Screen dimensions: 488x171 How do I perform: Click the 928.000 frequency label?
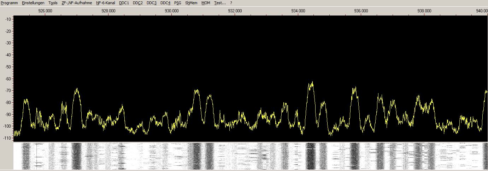pos(108,11)
